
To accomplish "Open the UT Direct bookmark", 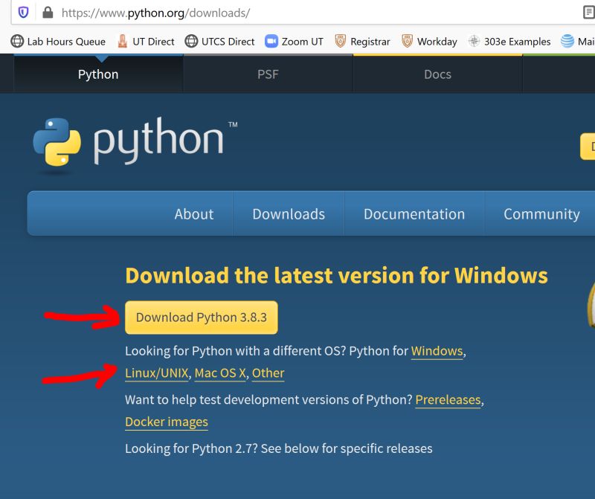I will 145,42.
